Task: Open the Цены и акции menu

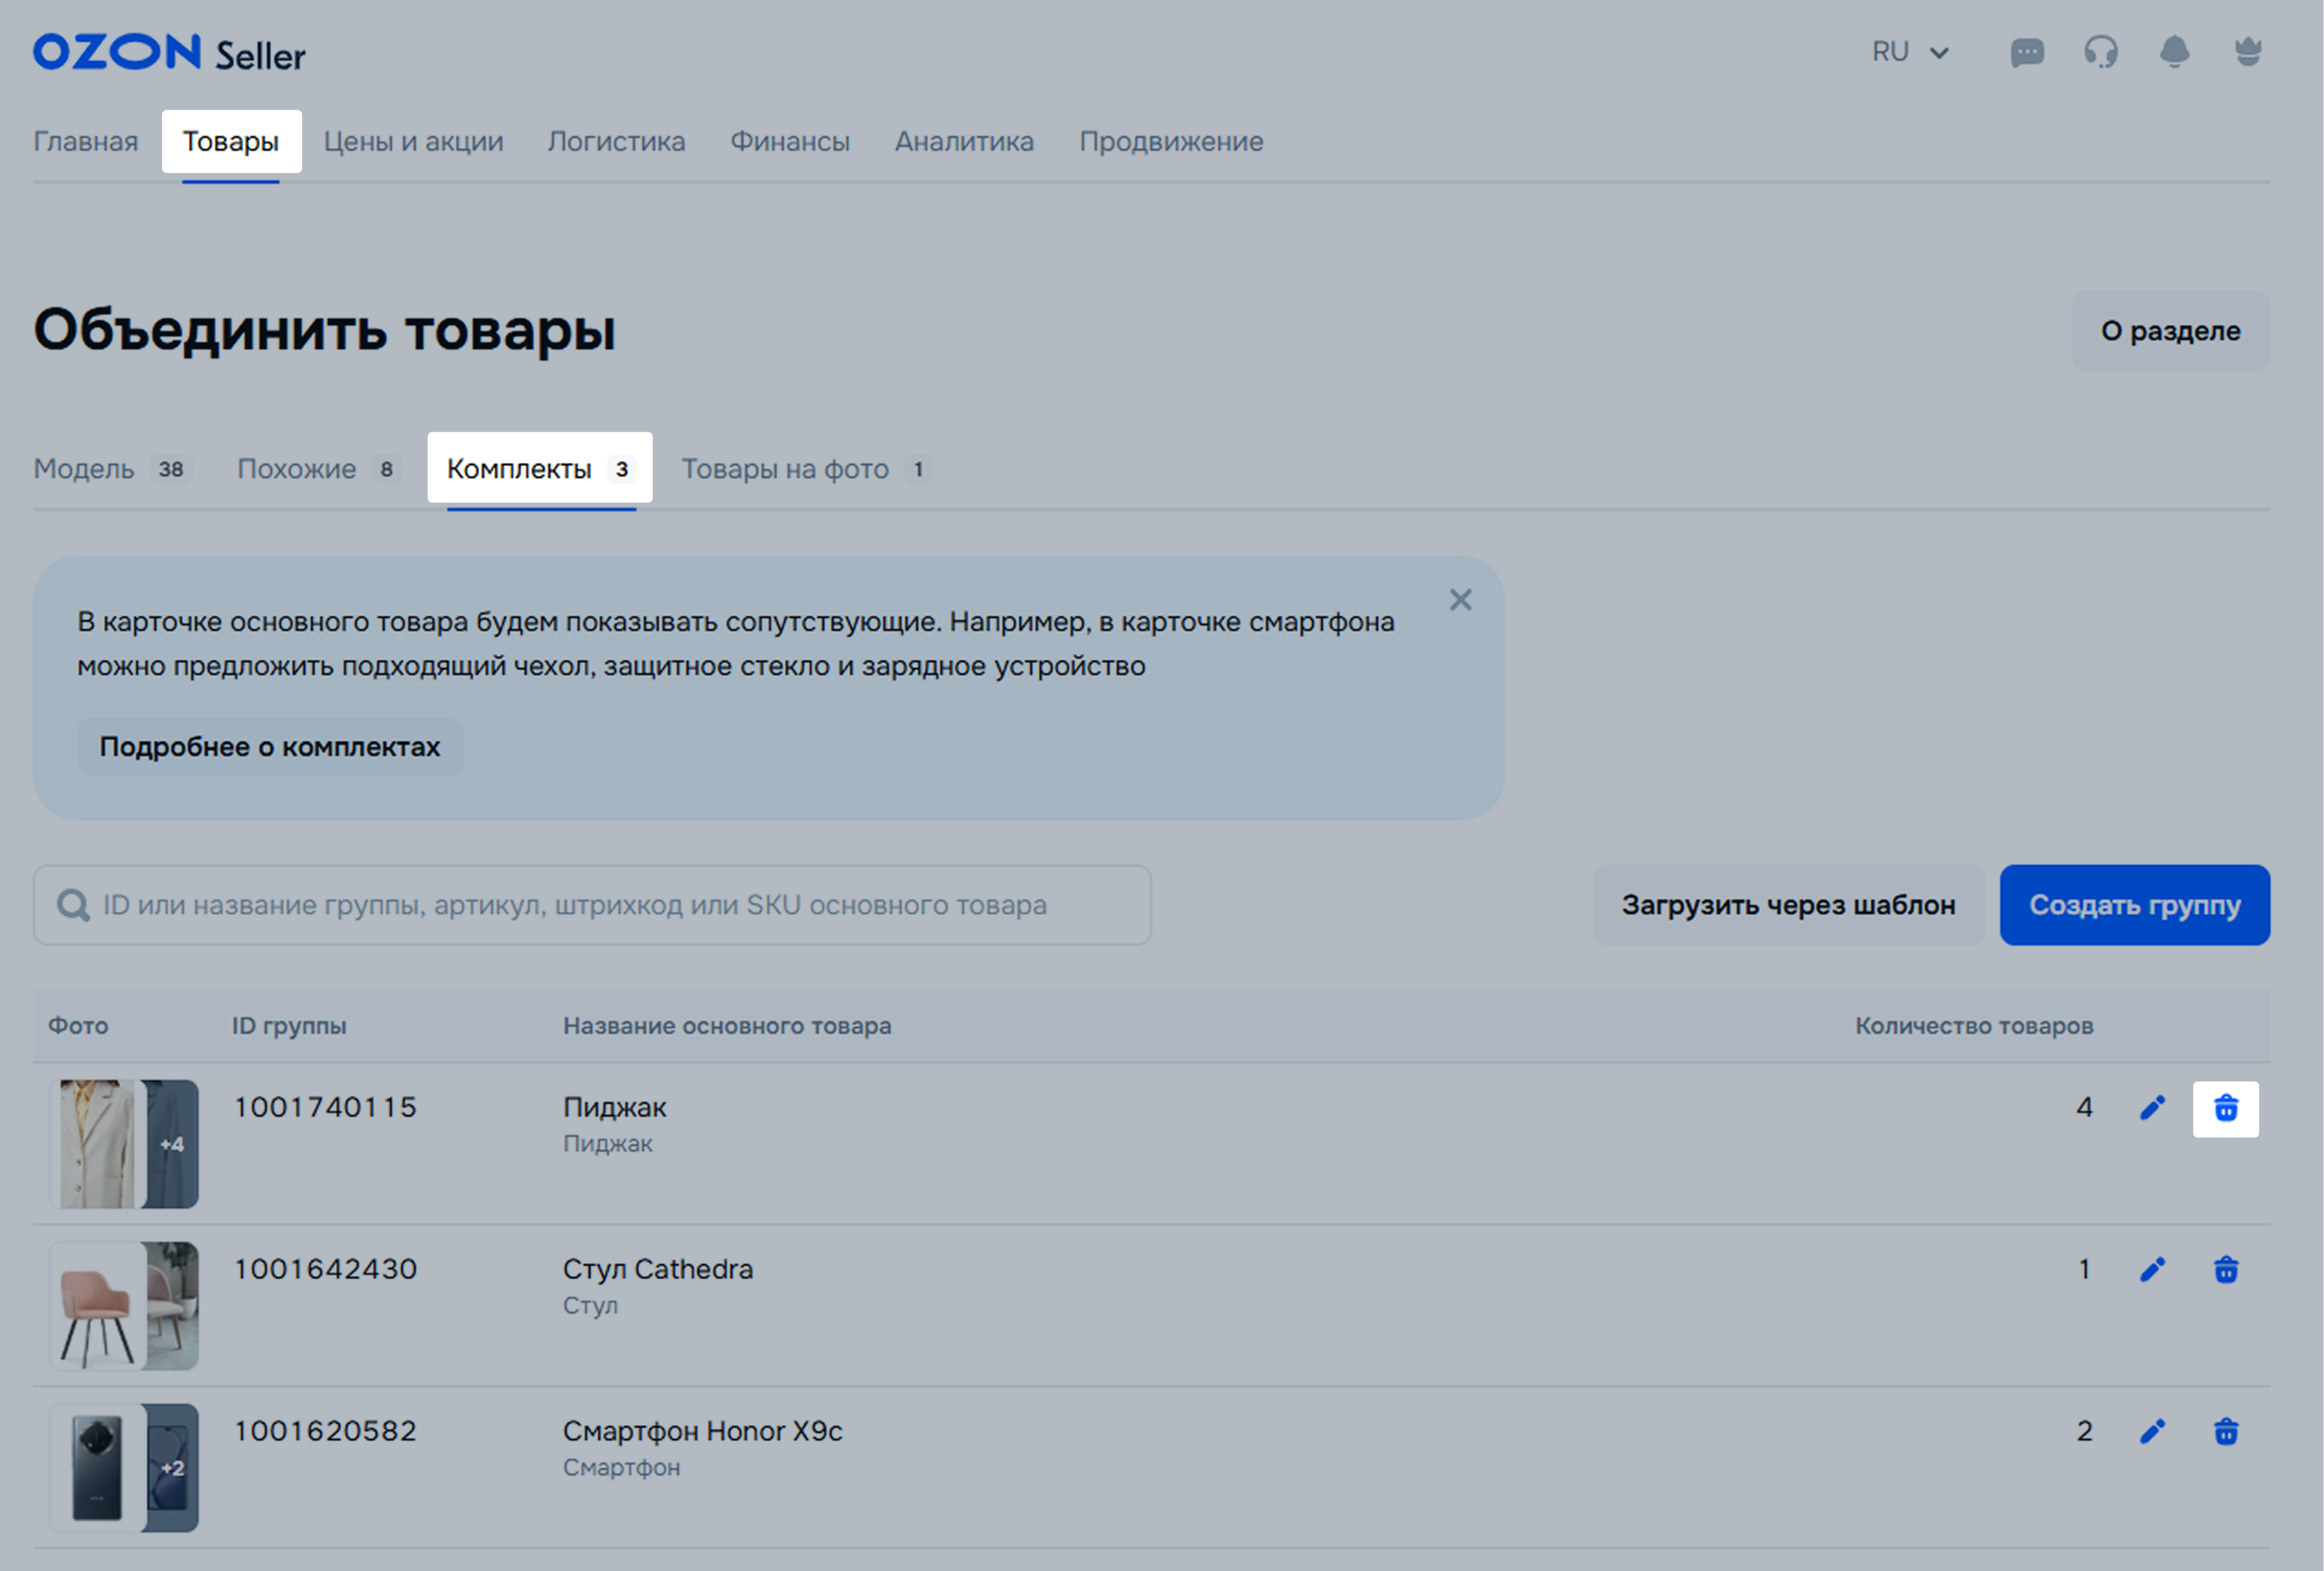Action: pos(413,142)
